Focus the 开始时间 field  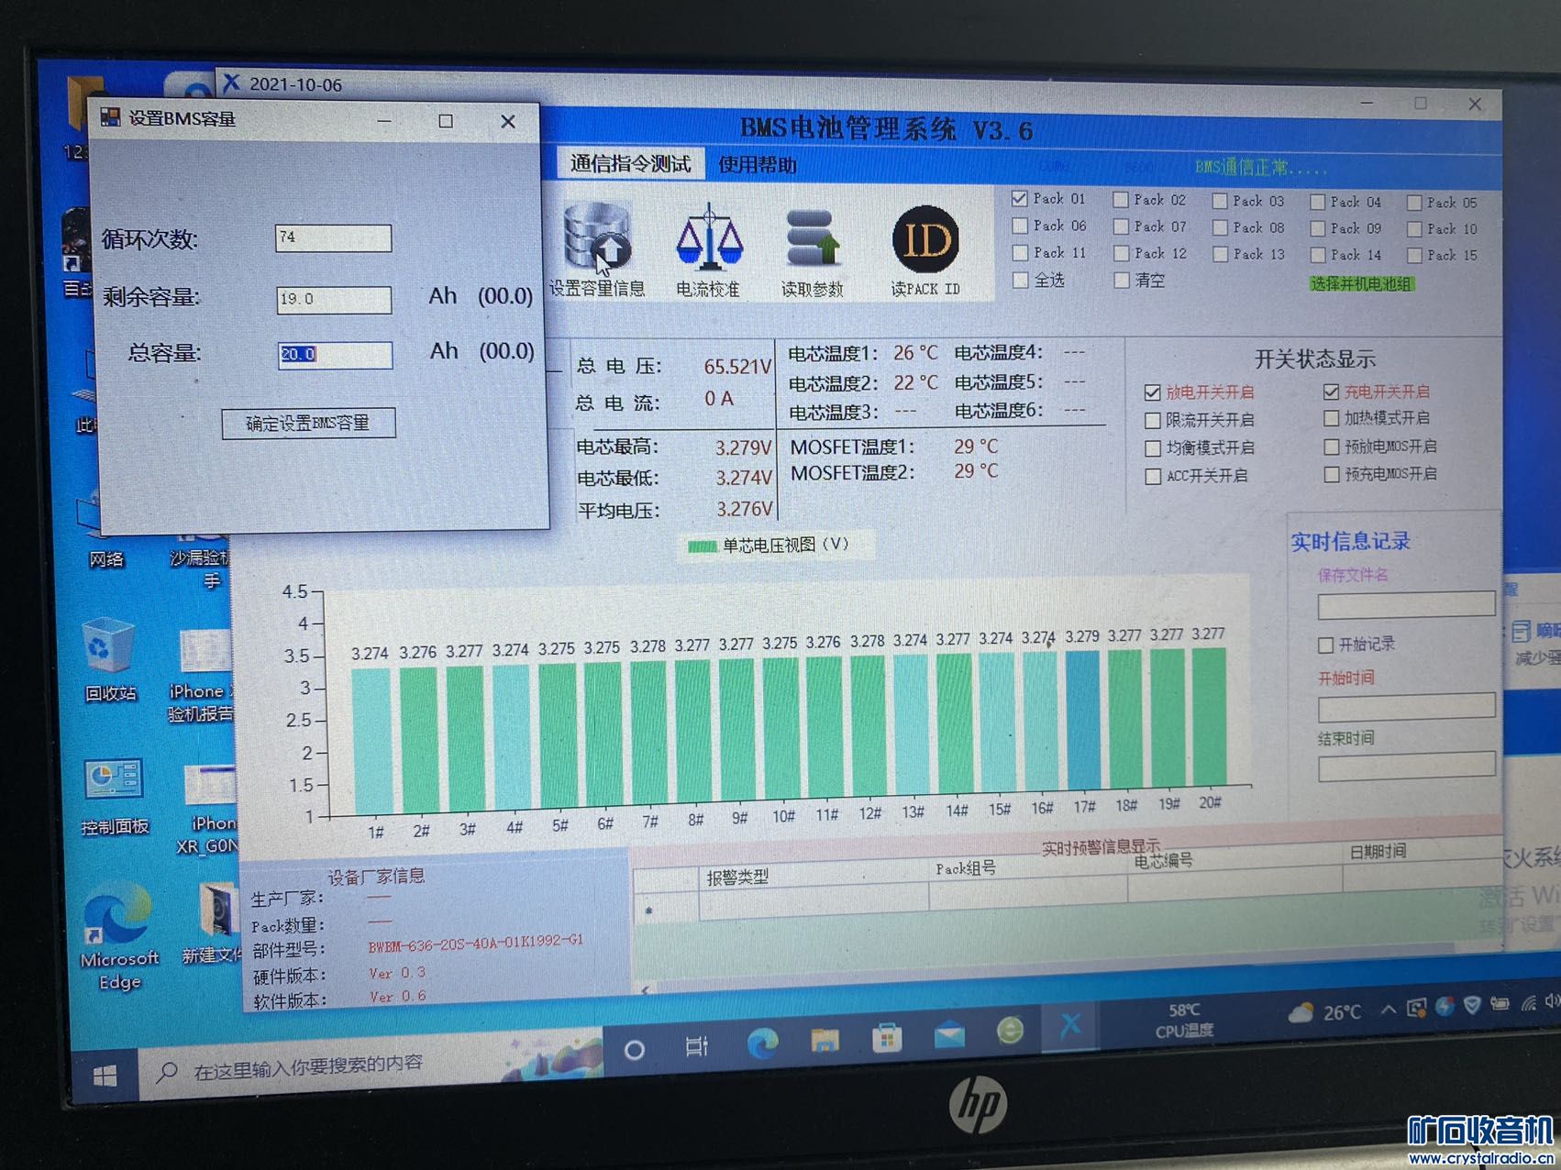(x=1406, y=707)
